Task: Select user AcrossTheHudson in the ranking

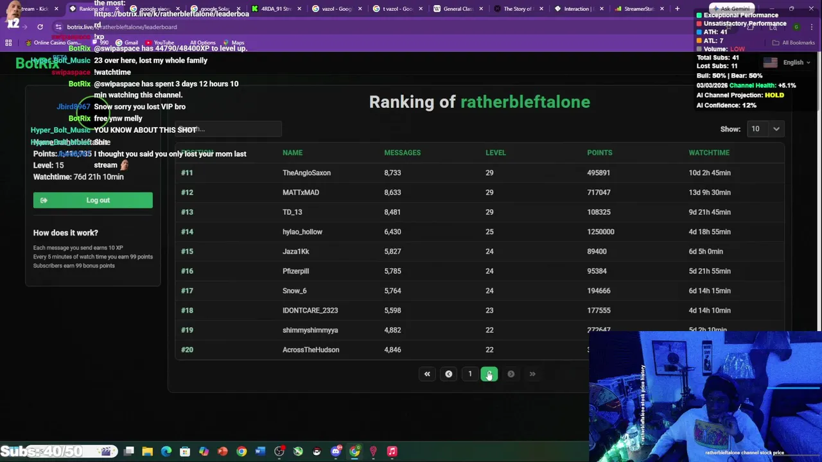Action: [311, 350]
